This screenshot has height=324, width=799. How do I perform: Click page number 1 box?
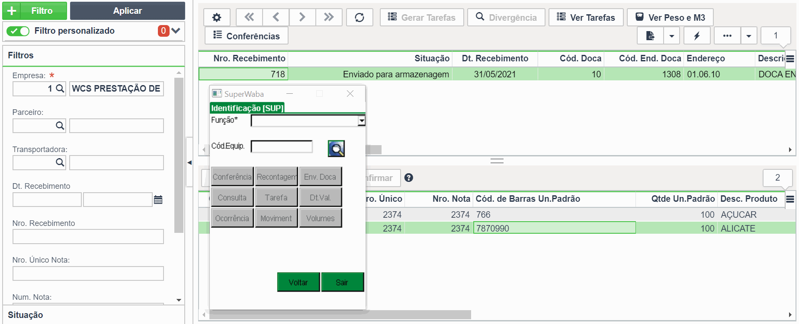pos(776,35)
